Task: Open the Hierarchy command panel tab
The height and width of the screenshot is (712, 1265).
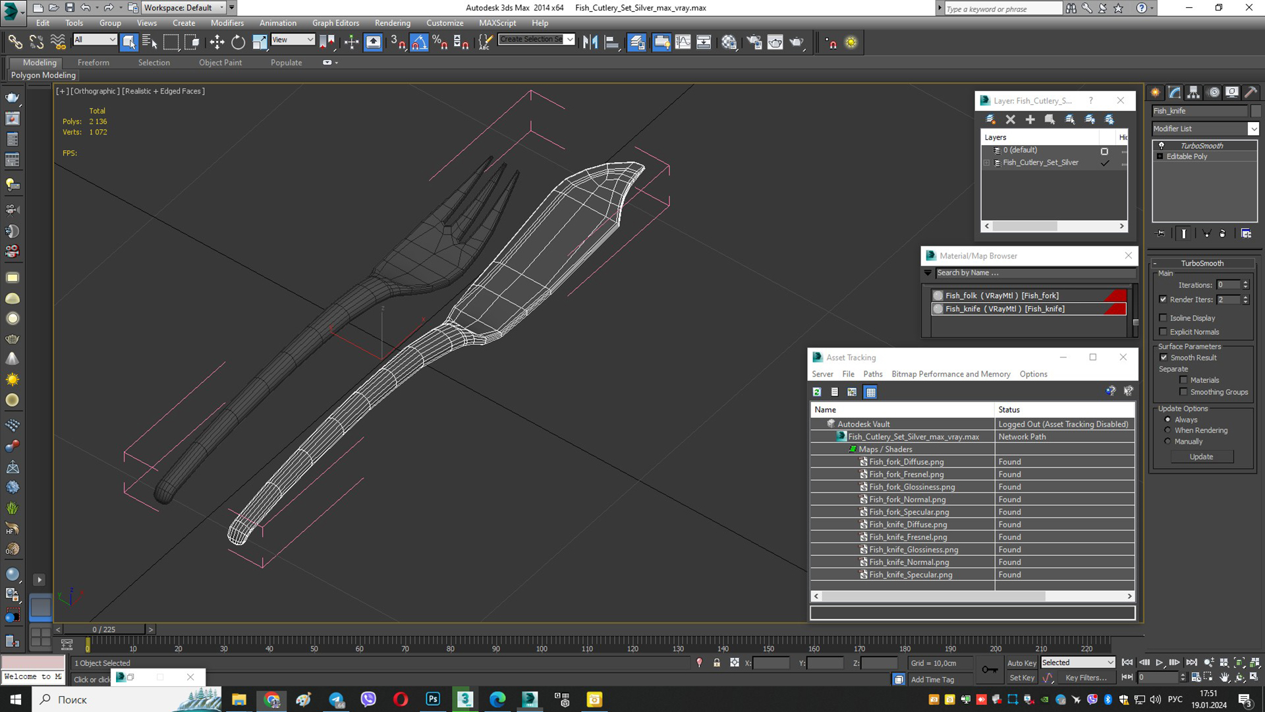Action: click(x=1194, y=92)
